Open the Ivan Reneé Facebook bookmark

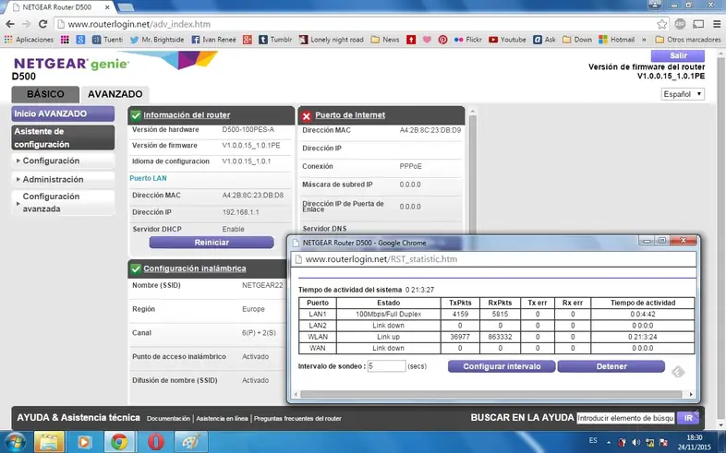click(214, 40)
